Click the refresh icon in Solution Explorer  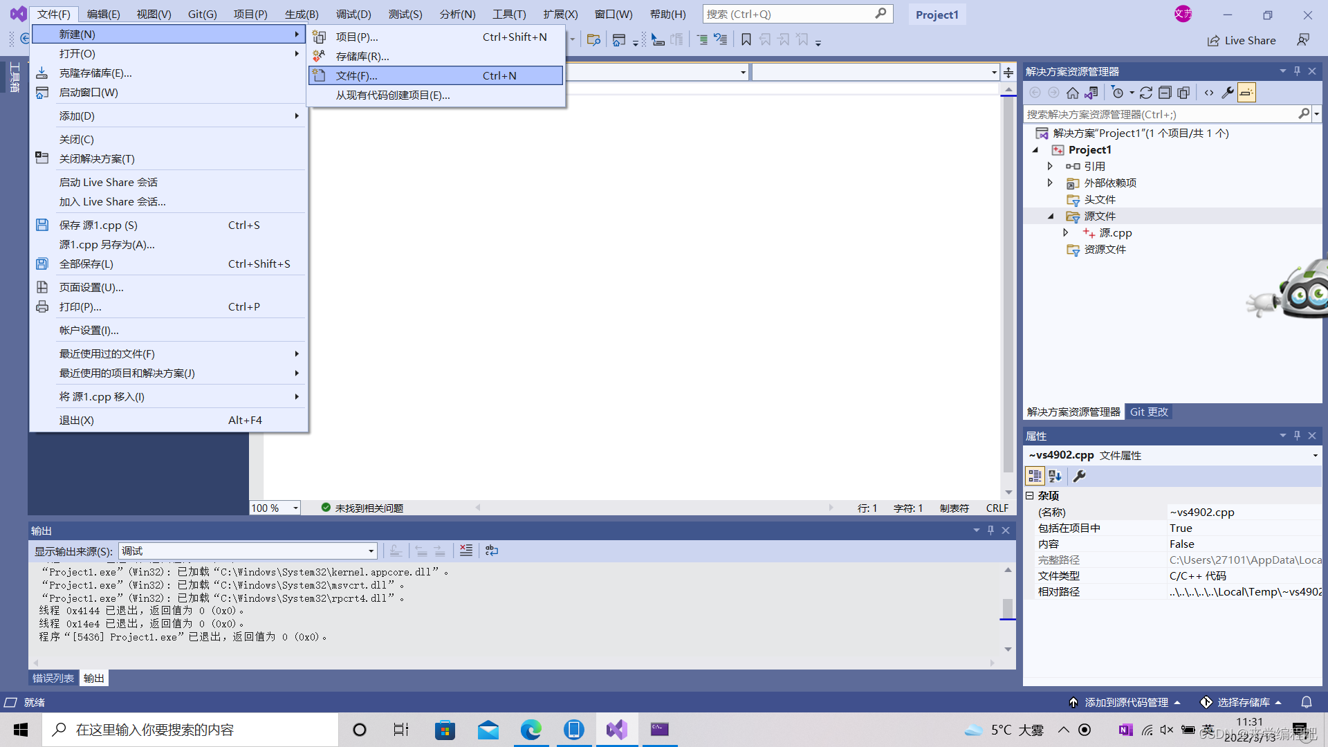[1145, 93]
